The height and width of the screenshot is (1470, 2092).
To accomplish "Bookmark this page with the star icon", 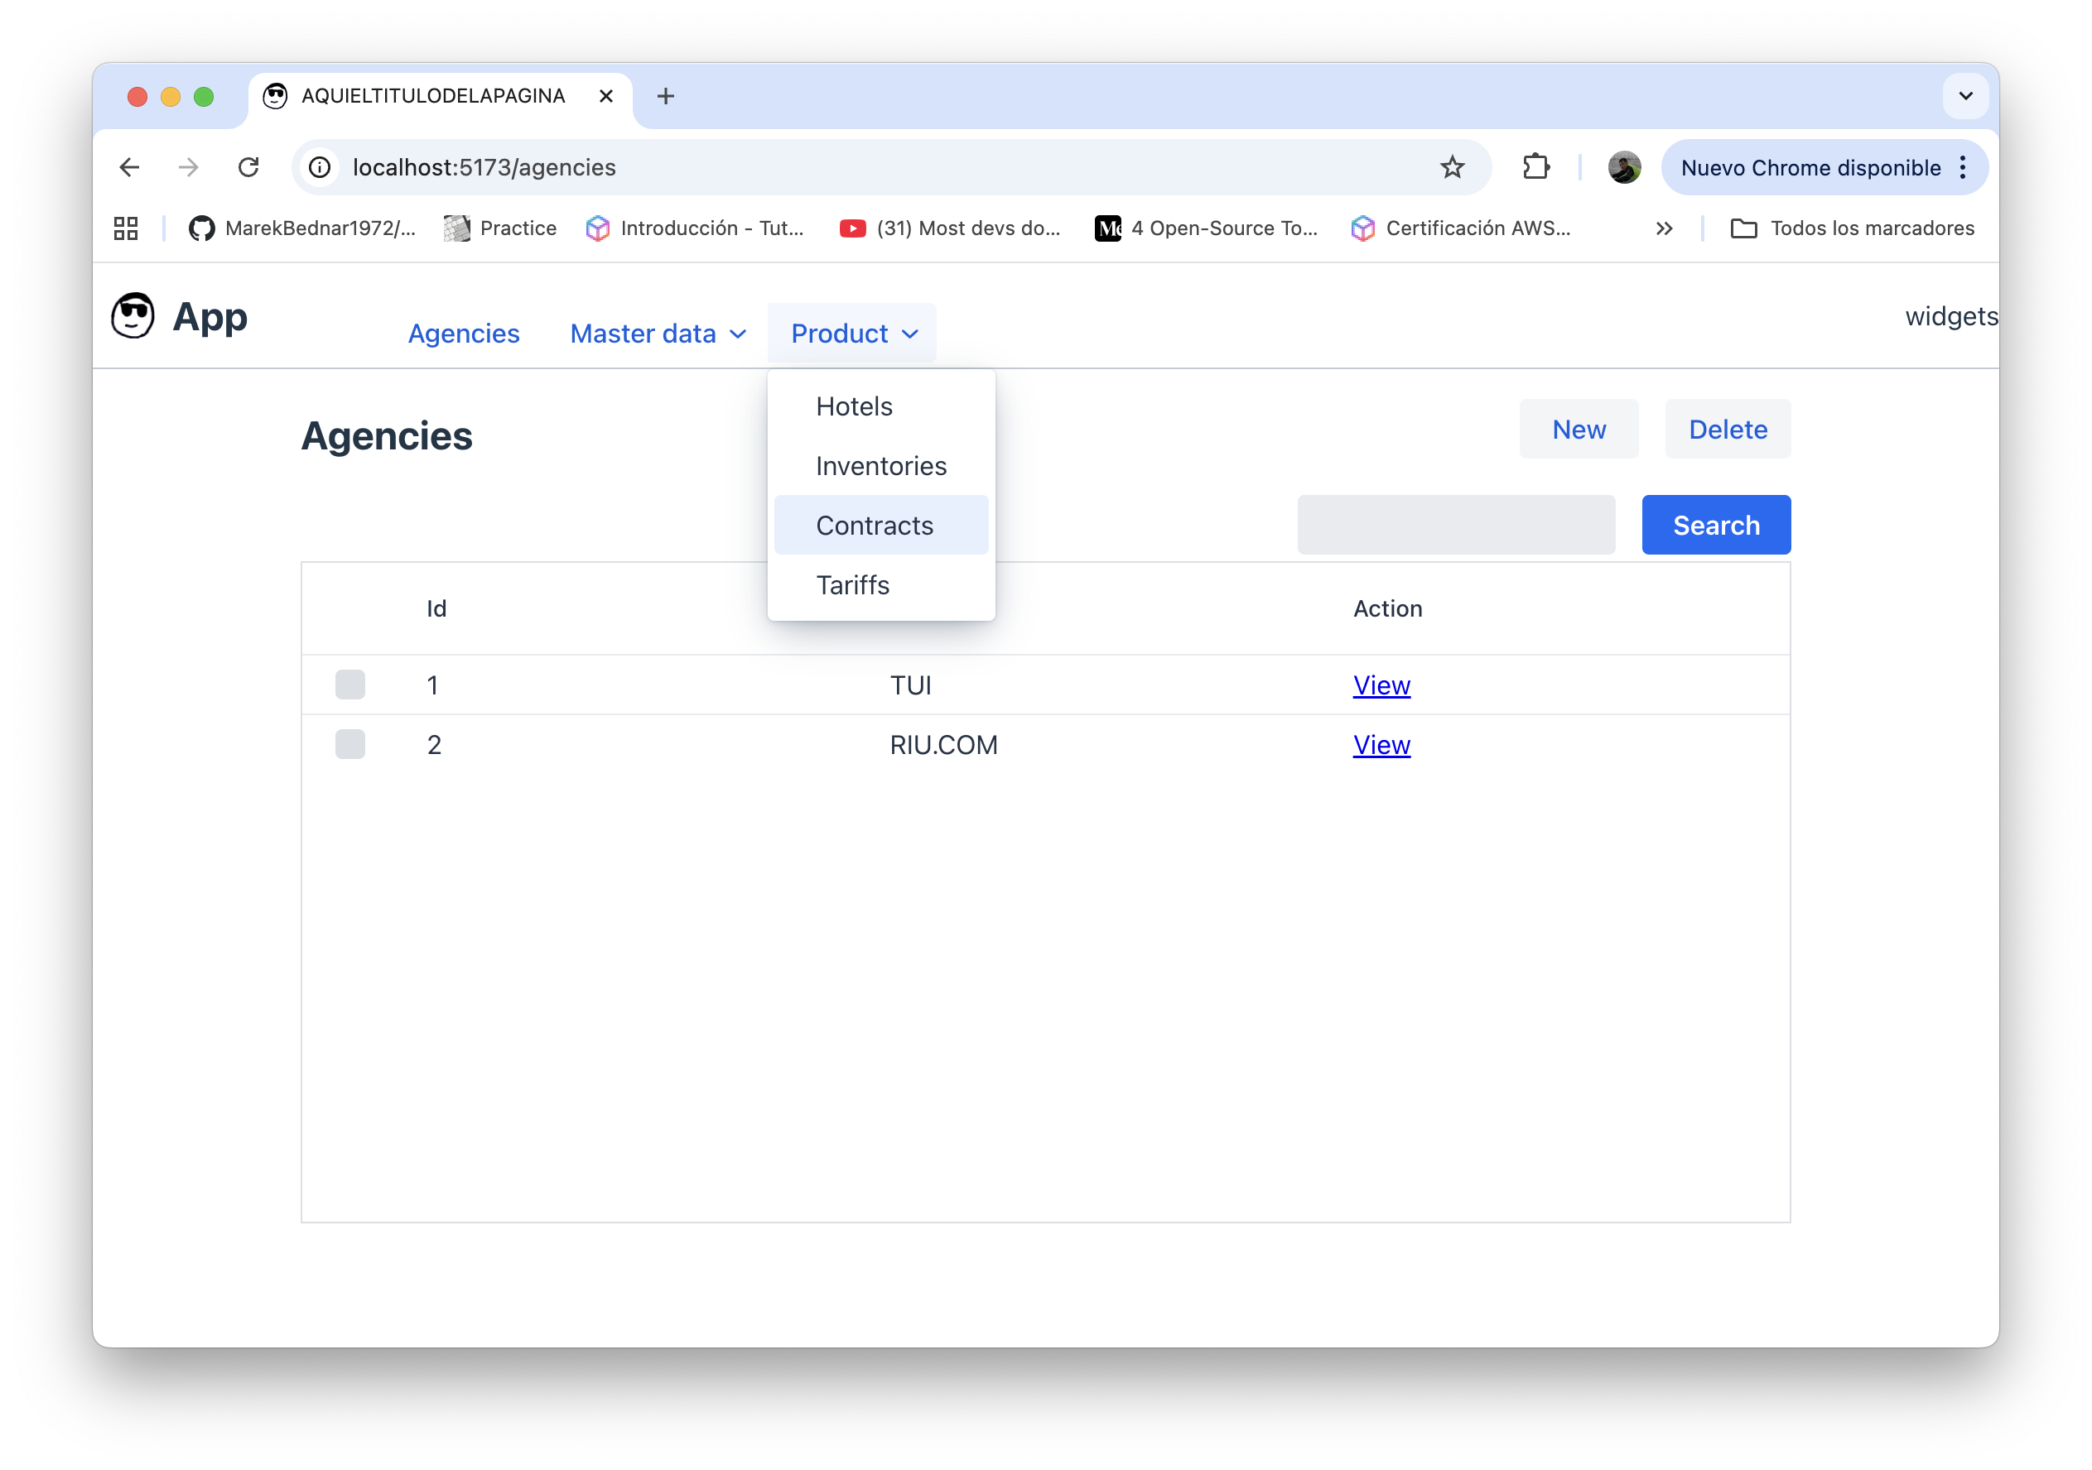I will 1452,167.
